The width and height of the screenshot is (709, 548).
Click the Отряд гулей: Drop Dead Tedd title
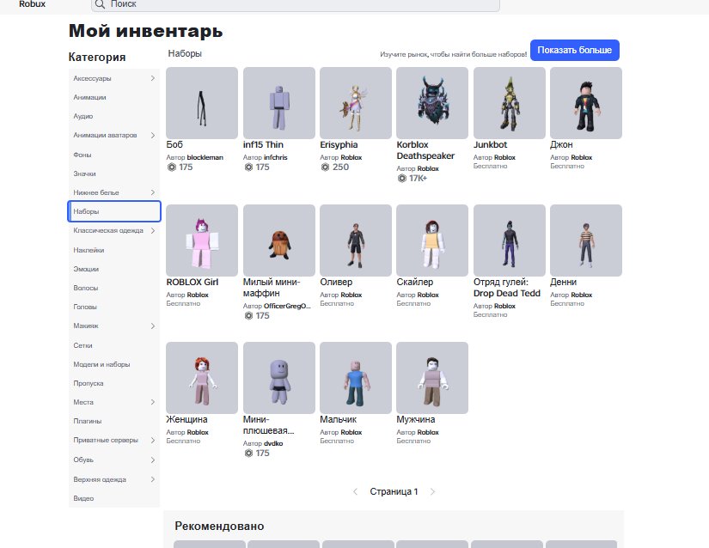pyautogui.click(x=507, y=288)
